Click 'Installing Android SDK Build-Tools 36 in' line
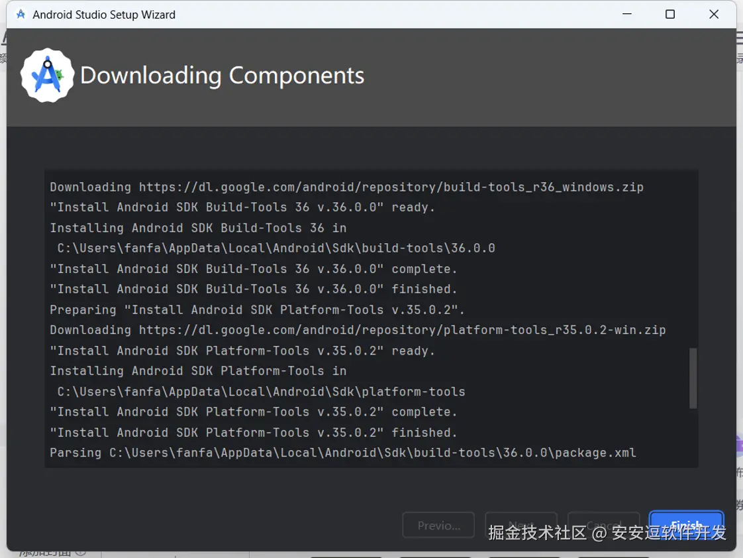Image resolution: width=743 pixels, height=558 pixels. (198, 228)
